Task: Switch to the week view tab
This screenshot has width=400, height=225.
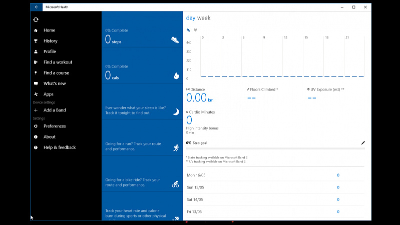Action: [204, 18]
